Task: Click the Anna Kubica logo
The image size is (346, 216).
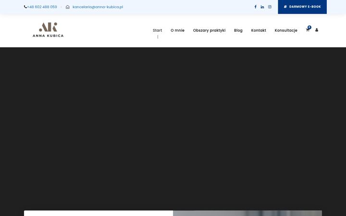Action: (x=48, y=30)
